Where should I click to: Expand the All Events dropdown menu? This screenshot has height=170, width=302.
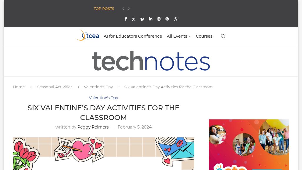click(179, 36)
